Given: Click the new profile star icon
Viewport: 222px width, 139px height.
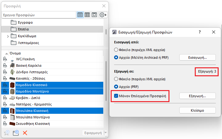Looking at the screenshot, I should [6, 133].
